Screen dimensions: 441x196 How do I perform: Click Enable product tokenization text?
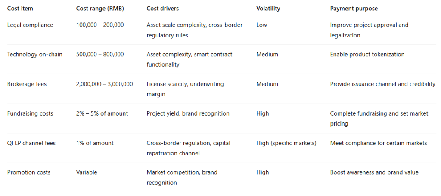367,55
